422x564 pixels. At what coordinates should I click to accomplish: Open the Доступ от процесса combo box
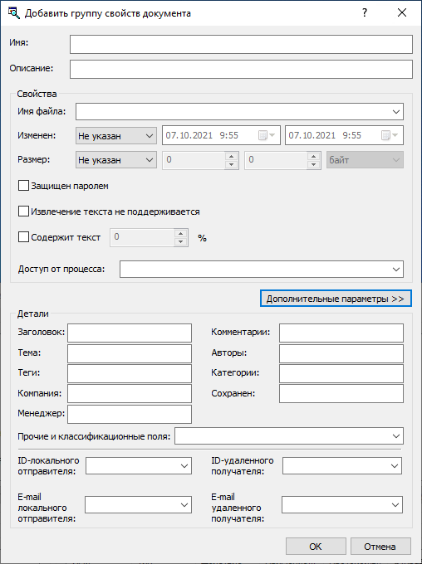(x=262, y=269)
